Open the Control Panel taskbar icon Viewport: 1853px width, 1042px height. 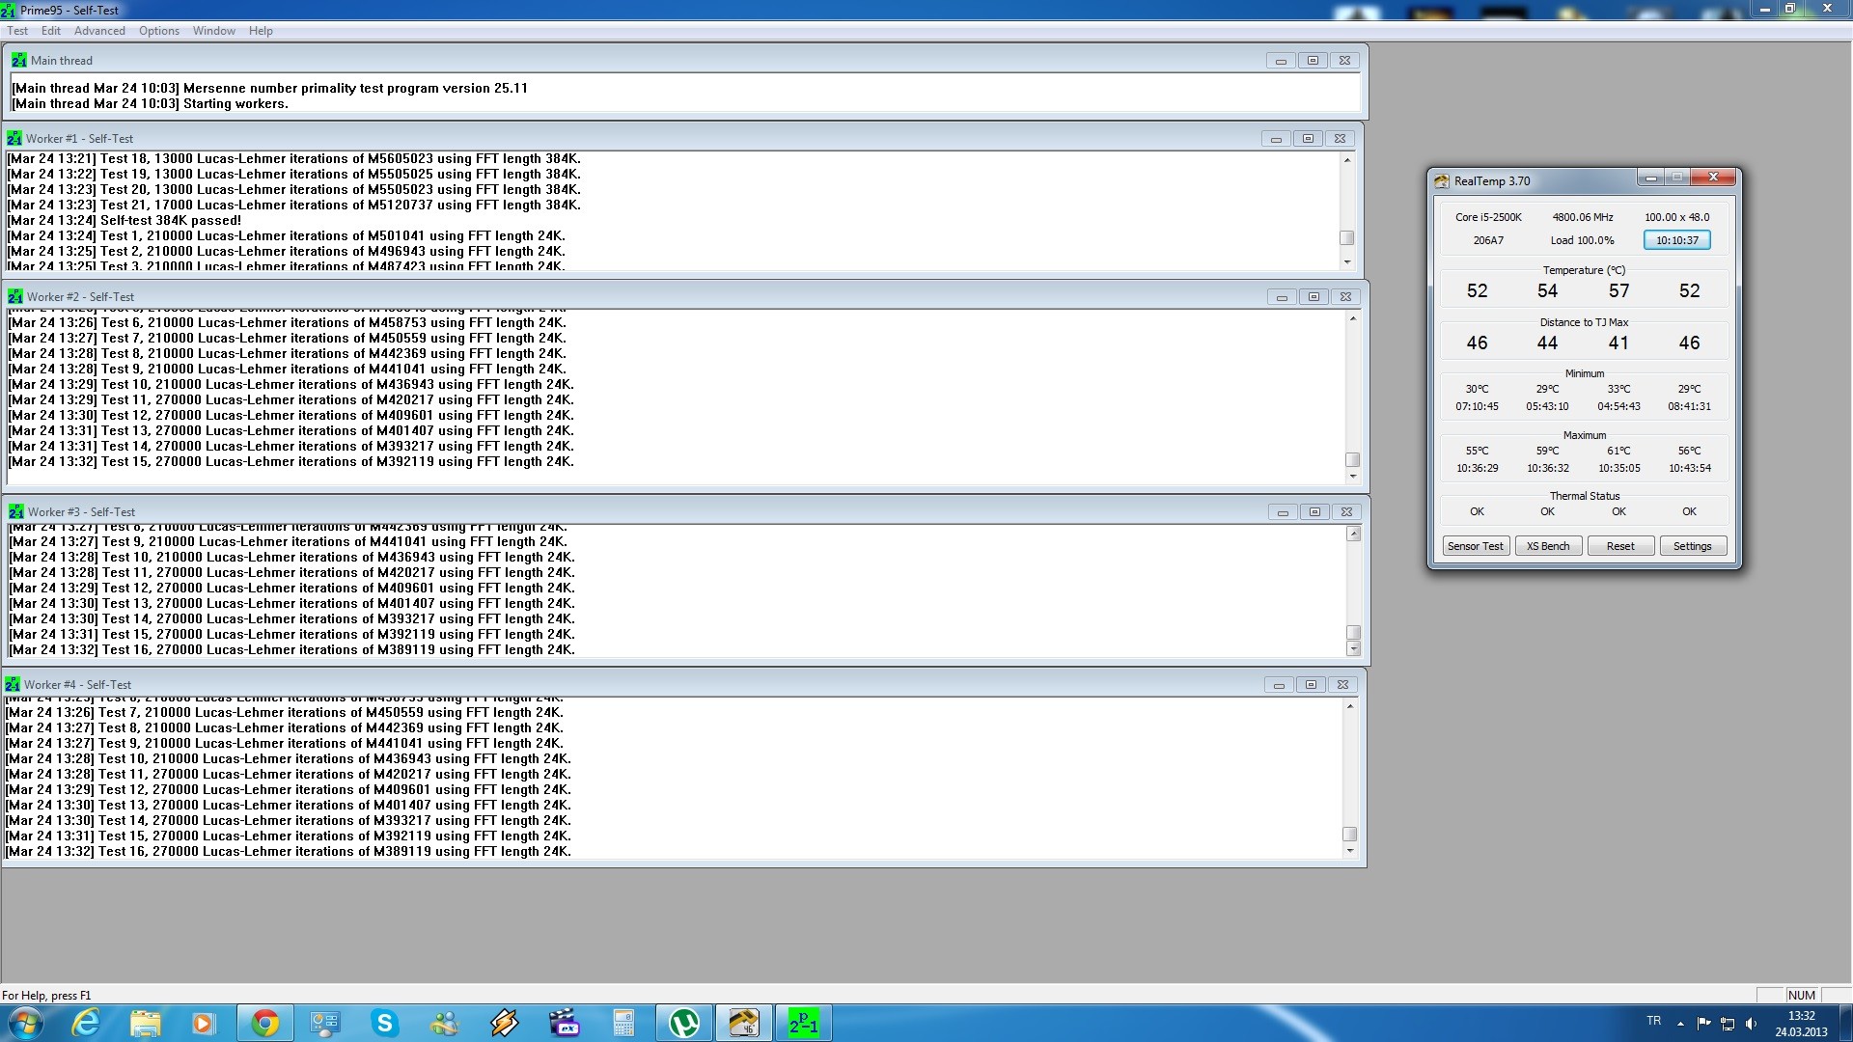325,1023
